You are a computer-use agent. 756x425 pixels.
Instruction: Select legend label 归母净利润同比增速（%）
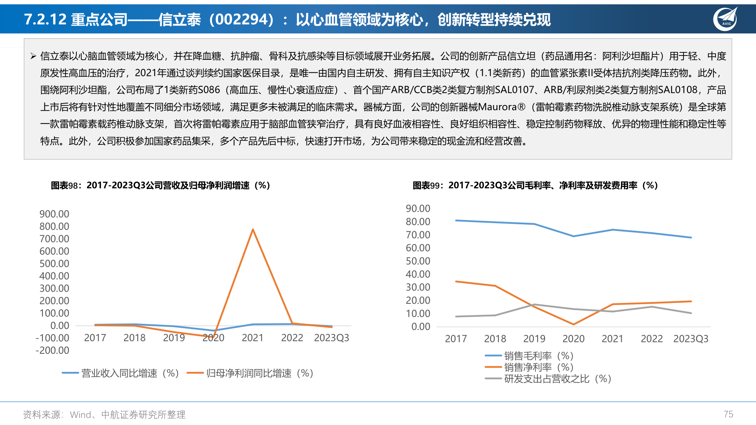click(260, 373)
